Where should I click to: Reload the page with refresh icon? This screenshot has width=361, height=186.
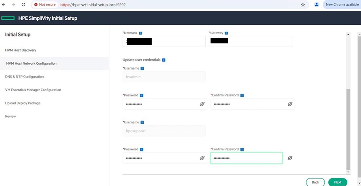pos(23,4)
